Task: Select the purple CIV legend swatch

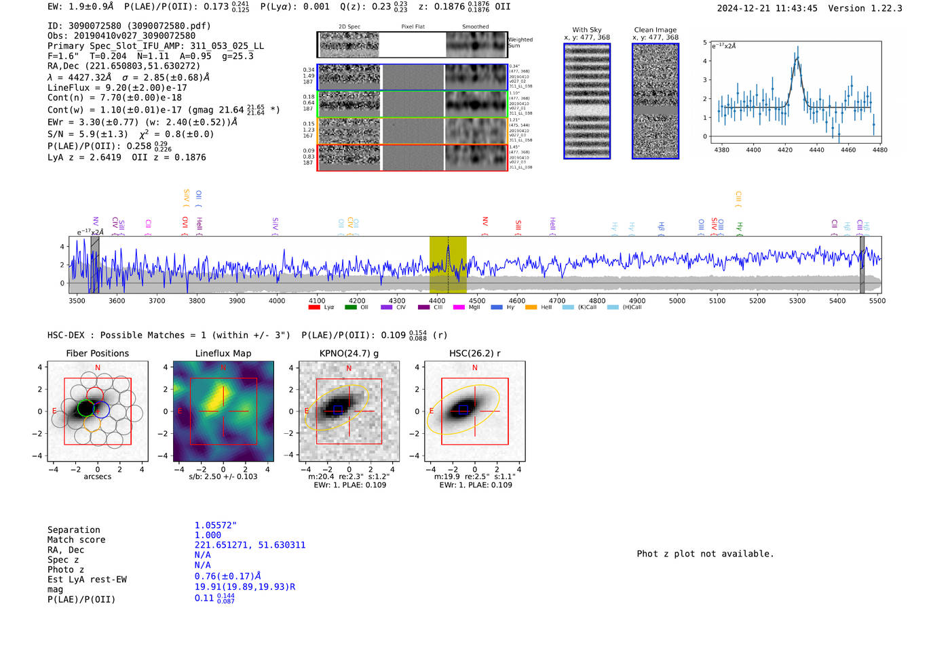Action: tap(387, 307)
